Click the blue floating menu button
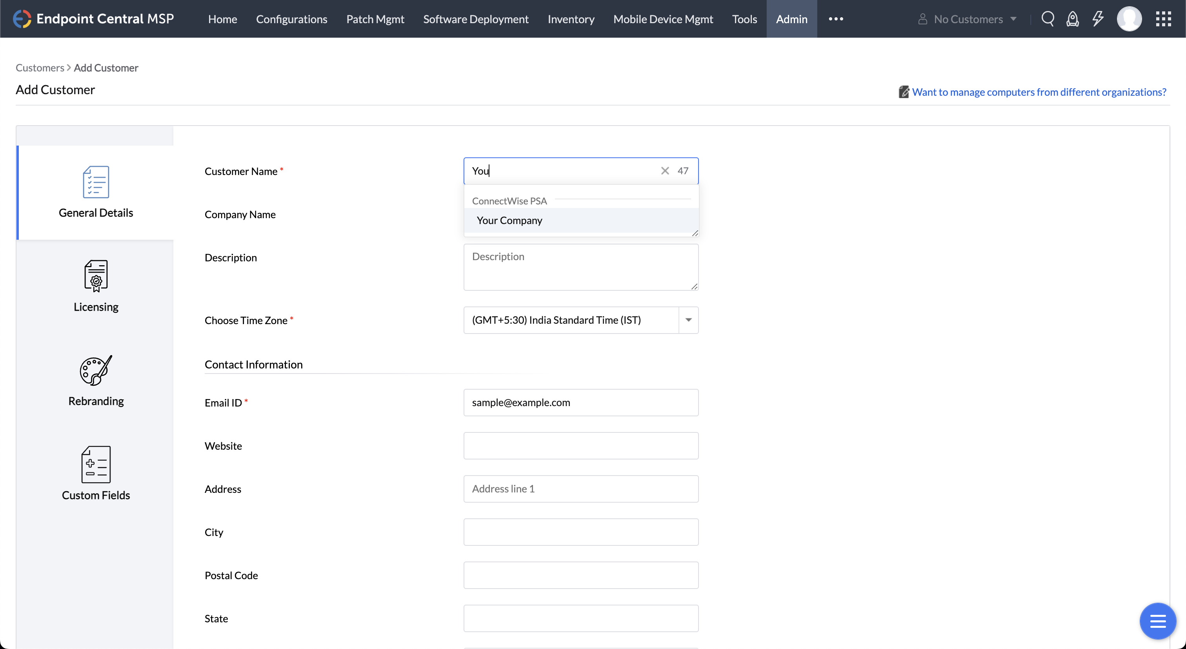 (x=1157, y=621)
